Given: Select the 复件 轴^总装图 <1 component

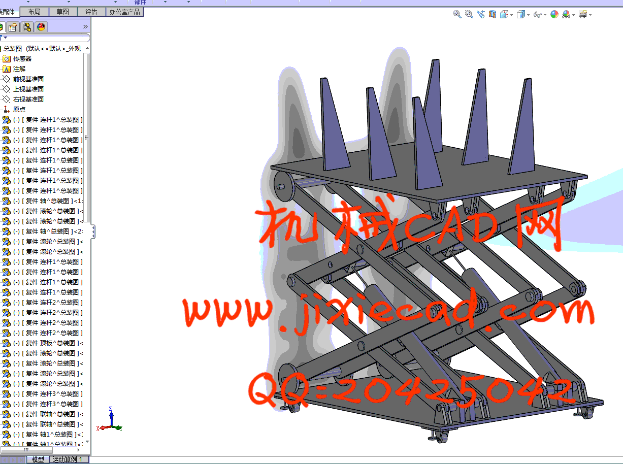Looking at the screenshot, I should [48, 201].
